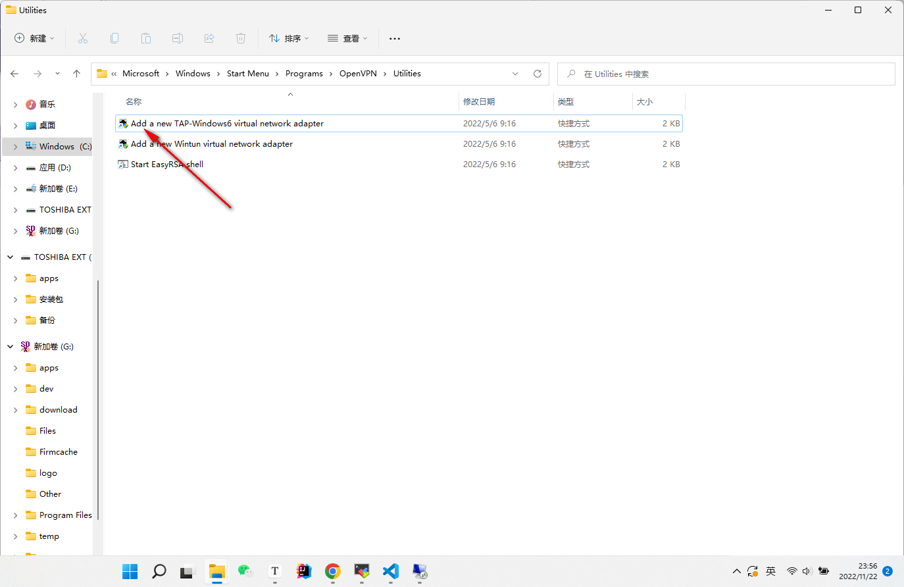The height and width of the screenshot is (587, 904).
Task: Click the search box 在 Utilities 中搜索
Action: [x=726, y=74]
